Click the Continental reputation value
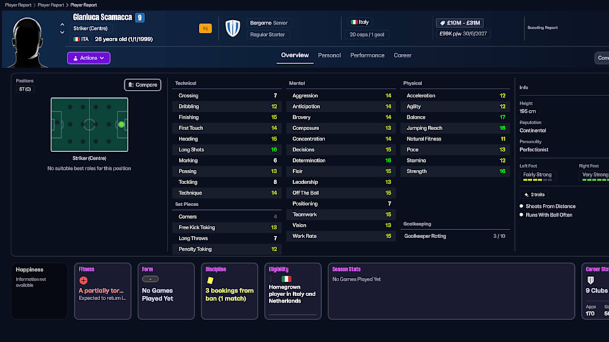 click(533, 131)
